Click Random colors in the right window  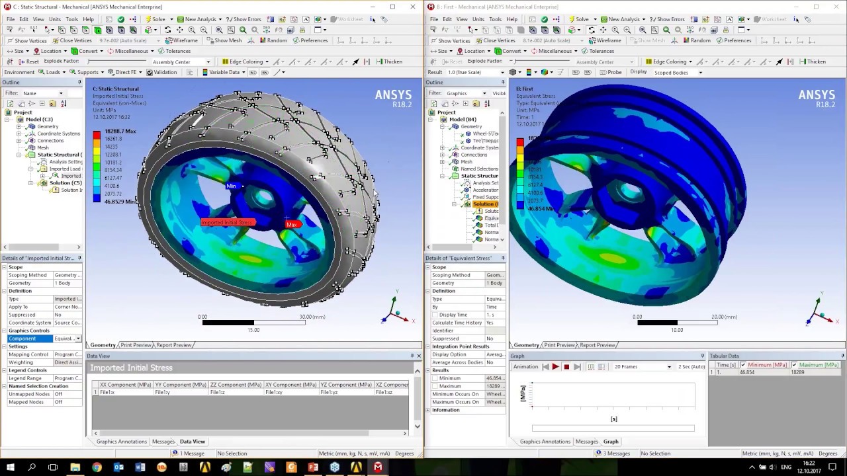click(x=696, y=40)
